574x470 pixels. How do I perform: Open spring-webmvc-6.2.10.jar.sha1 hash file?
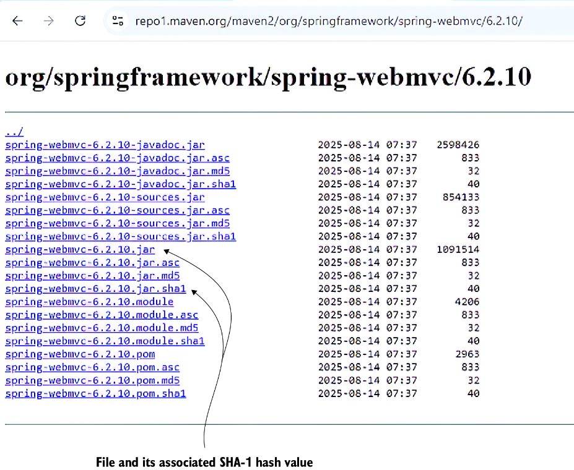click(95, 289)
